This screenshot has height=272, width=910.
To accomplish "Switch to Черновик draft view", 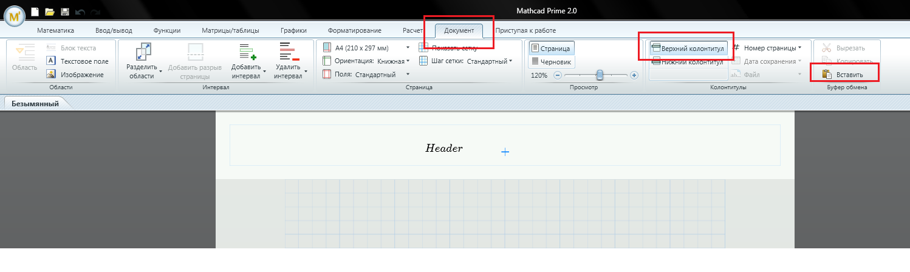I will 551,61.
